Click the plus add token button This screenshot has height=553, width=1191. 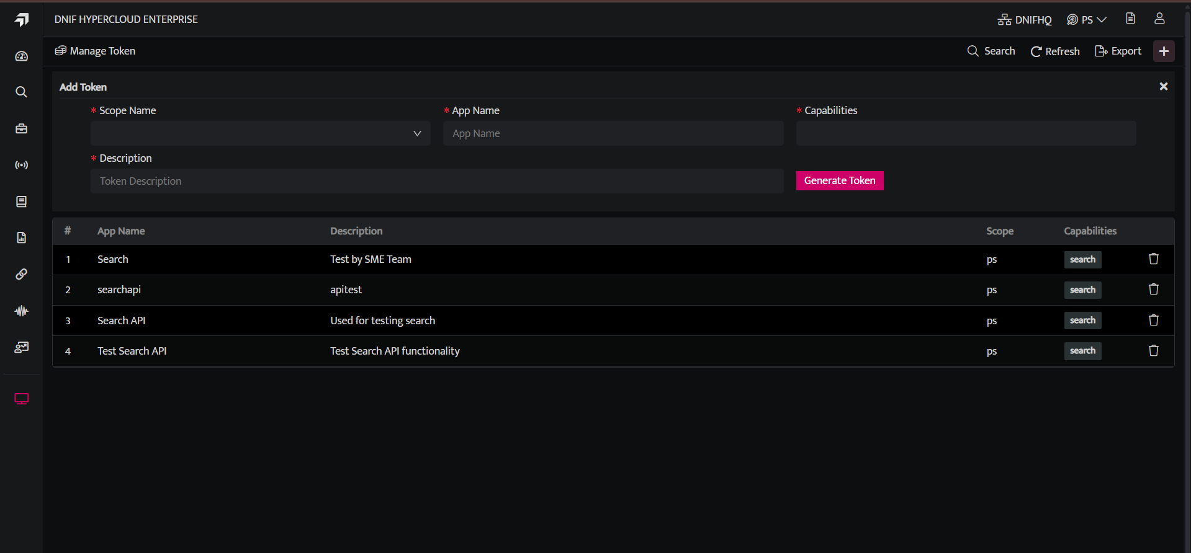[x=1164, y=51]
